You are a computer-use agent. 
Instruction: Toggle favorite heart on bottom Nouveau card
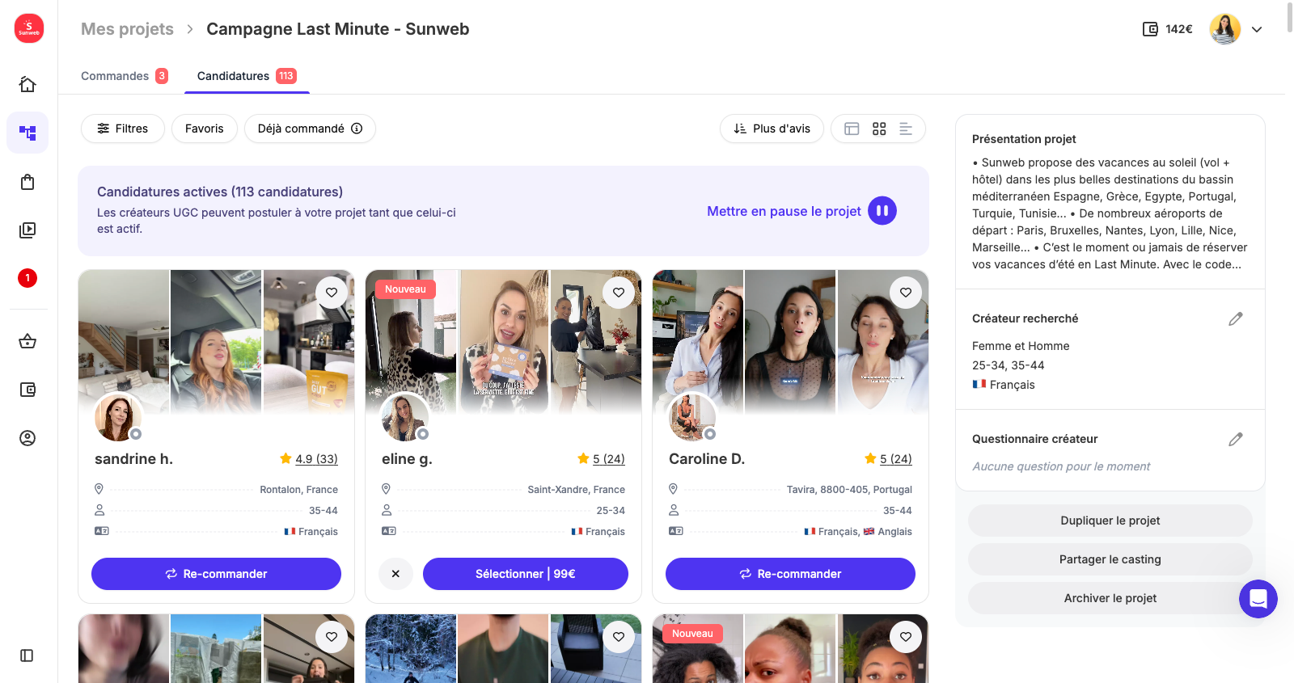(906, 637)
